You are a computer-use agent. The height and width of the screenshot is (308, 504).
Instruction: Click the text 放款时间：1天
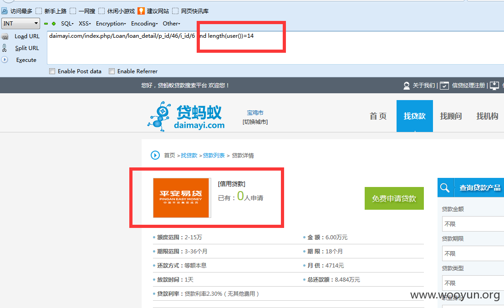point(175,280)
